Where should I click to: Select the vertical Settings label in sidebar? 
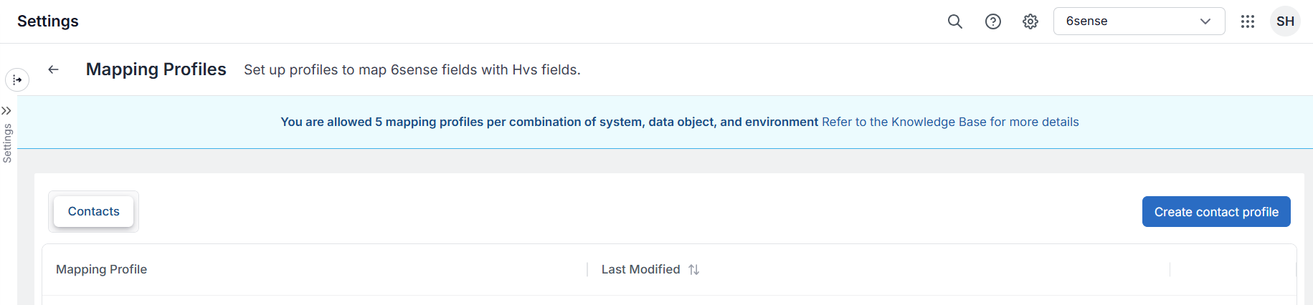(x=7, y=143)
